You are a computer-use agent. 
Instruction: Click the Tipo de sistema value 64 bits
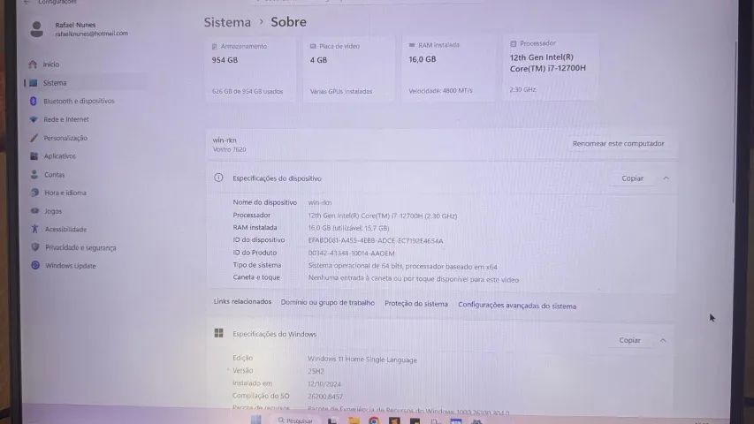click(402, 266)
